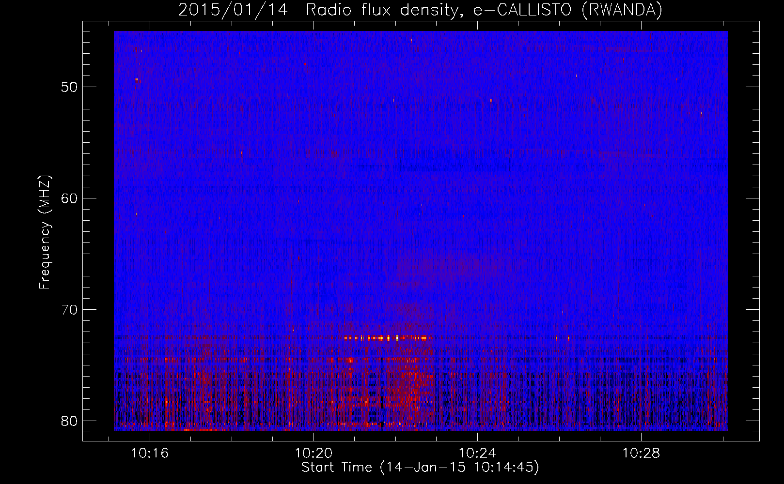The height and width of the screenshot is (484, 784).
Task: Click the '10:24' time tick label
Action: 477,454
